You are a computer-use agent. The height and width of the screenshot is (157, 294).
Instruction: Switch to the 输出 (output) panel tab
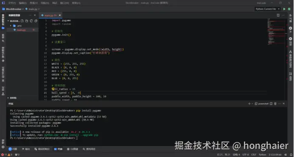click(x=26, y=149)
